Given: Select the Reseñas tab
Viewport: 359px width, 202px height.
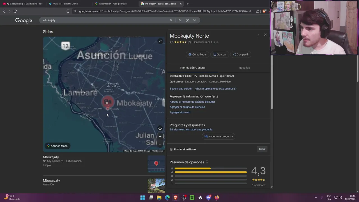Looking at the screenshot, I should click(x=244, y=68).
